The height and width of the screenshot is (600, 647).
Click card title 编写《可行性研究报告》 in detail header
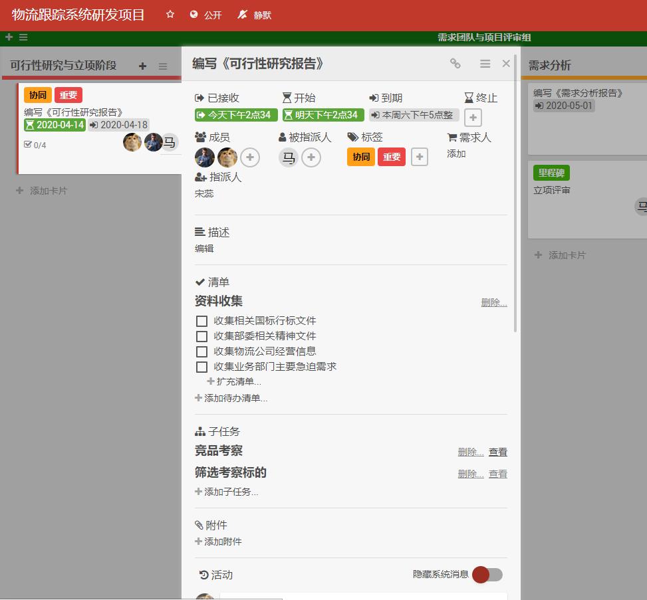tap(258, 64)
